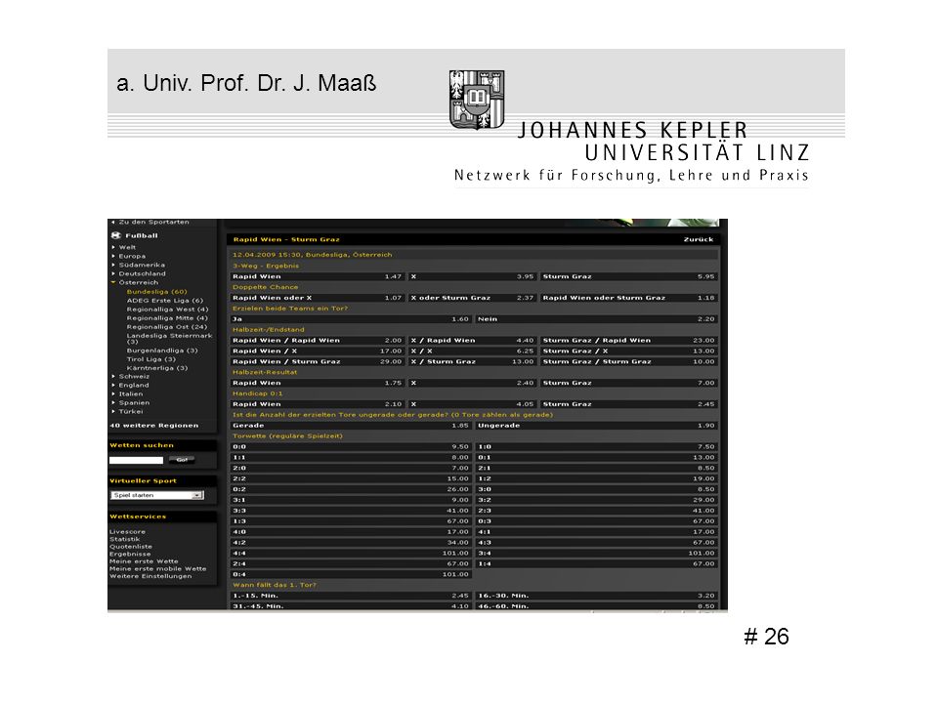The height and width of the screenshot is (703, 938).
Task: Select Rapid Wien / Sturm Graz 29.00
Action: [318, 361]
